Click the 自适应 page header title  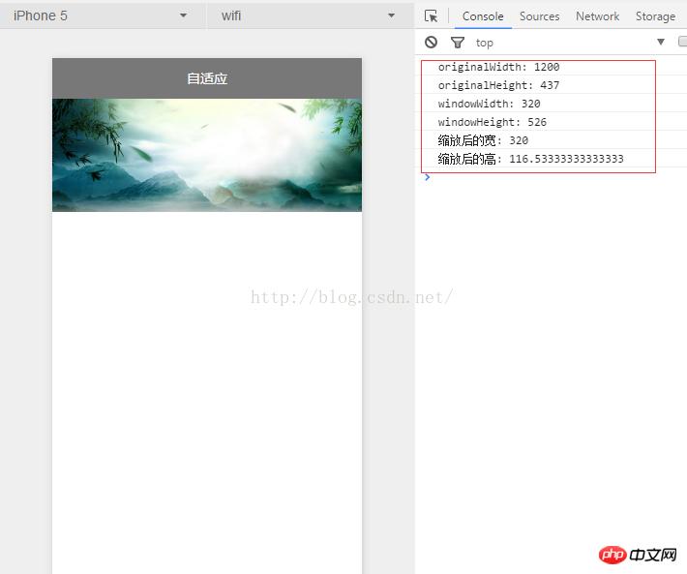[x=207, y=78]
